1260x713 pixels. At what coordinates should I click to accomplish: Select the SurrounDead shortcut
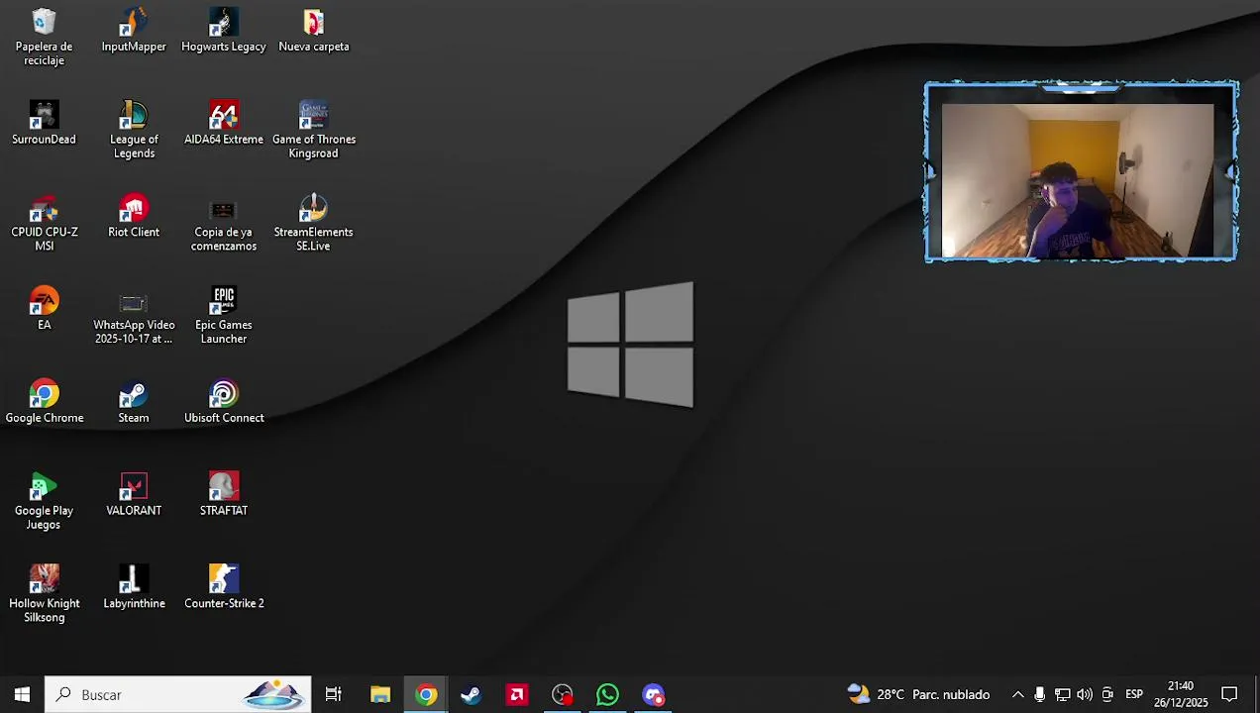pos(44,123)
